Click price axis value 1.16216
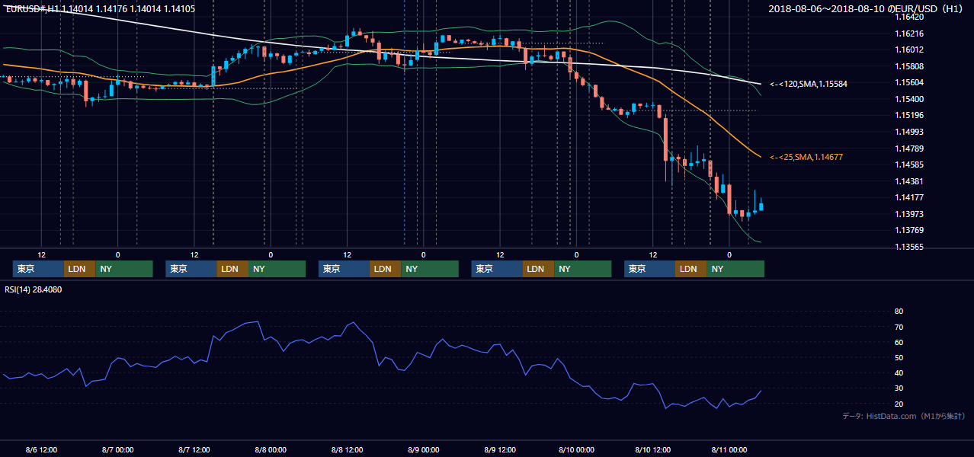The height and width of the screenshot is (457, 974). pos(909,34)
